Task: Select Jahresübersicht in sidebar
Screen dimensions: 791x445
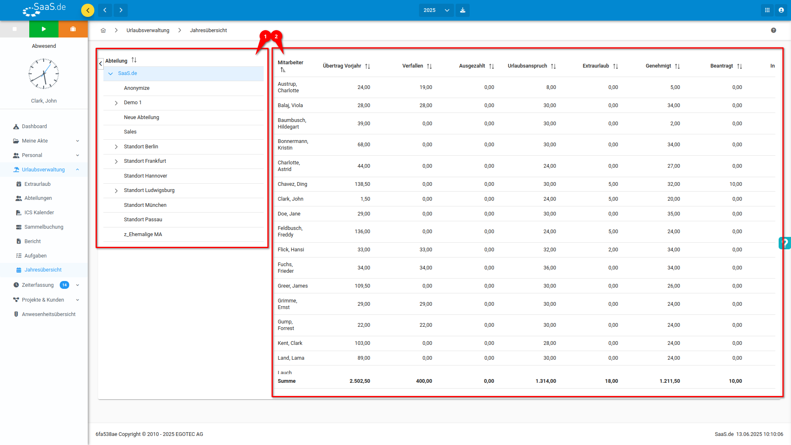Action: pos(44,270)
